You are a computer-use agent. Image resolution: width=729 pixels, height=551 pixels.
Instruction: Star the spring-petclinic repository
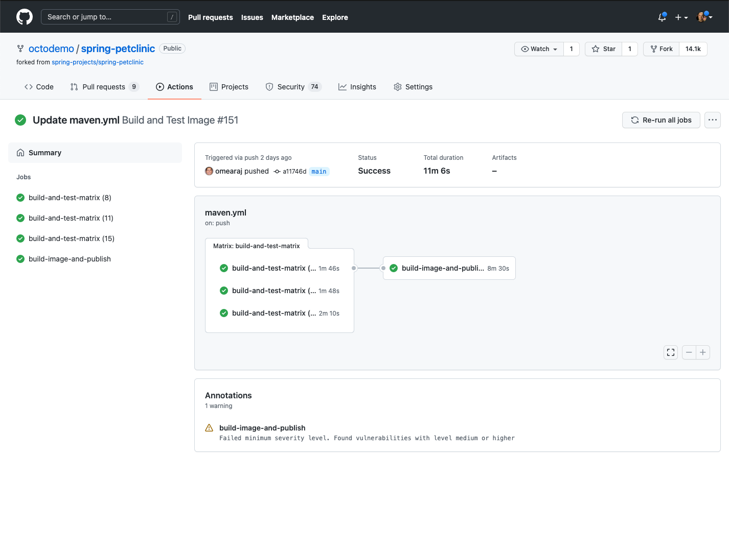604,49
